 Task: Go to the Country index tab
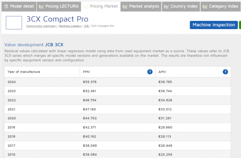coord(181,6)
